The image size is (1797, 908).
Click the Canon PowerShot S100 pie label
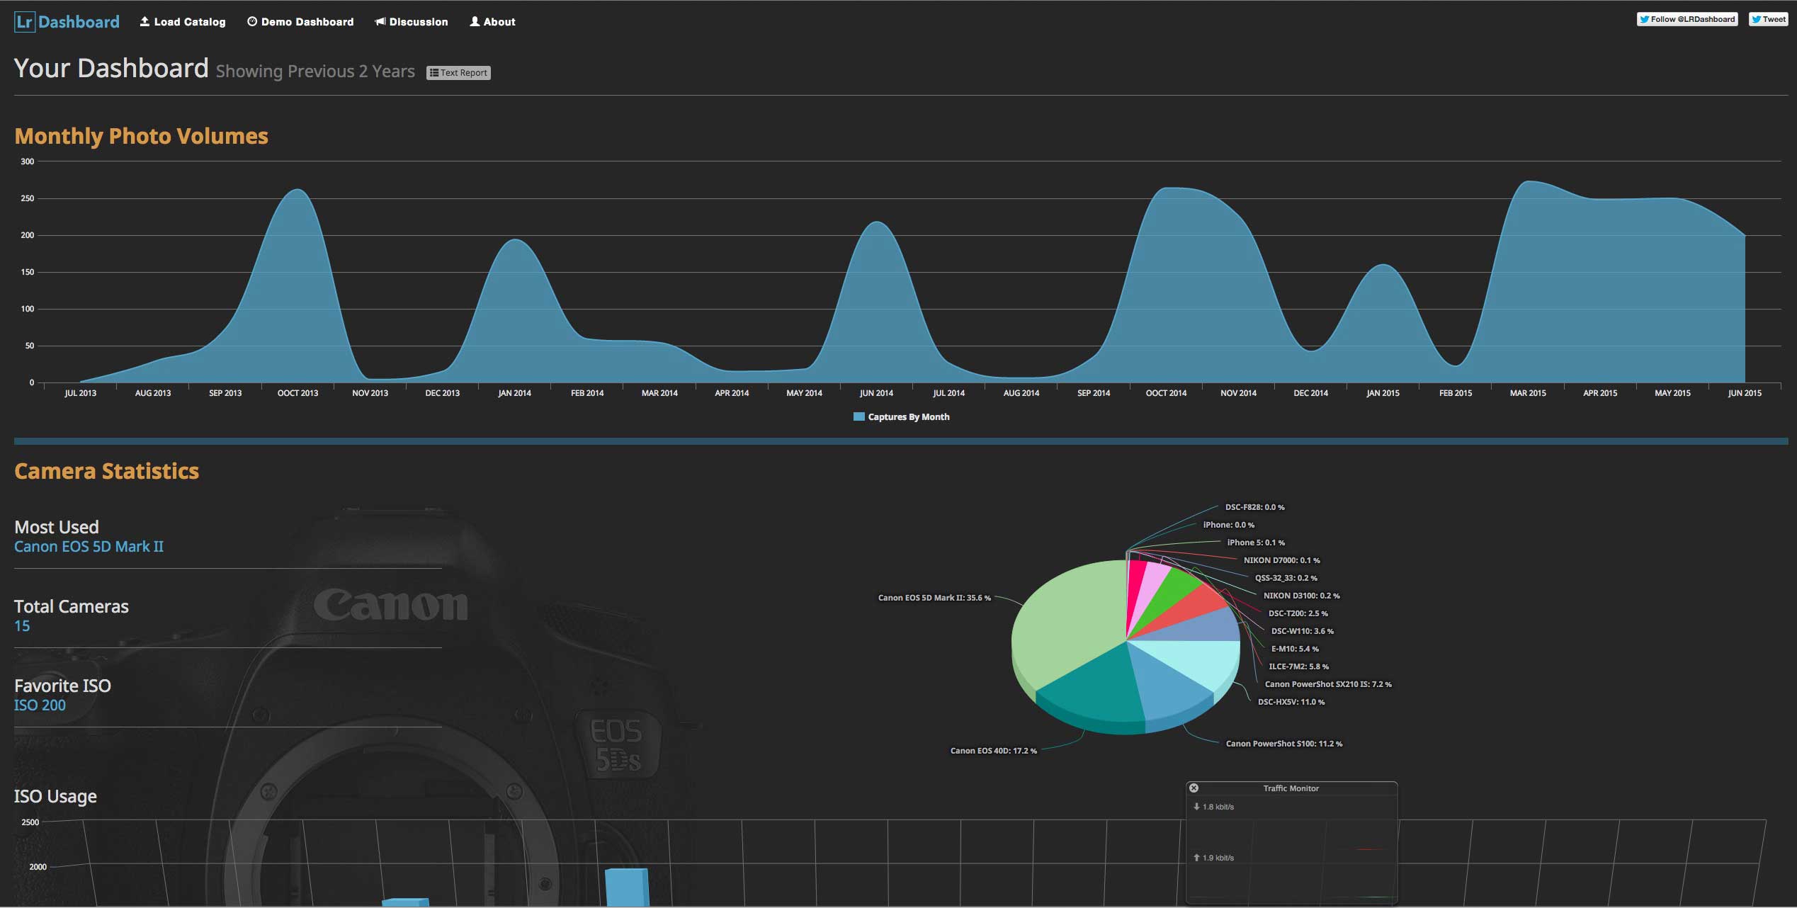1283,744
